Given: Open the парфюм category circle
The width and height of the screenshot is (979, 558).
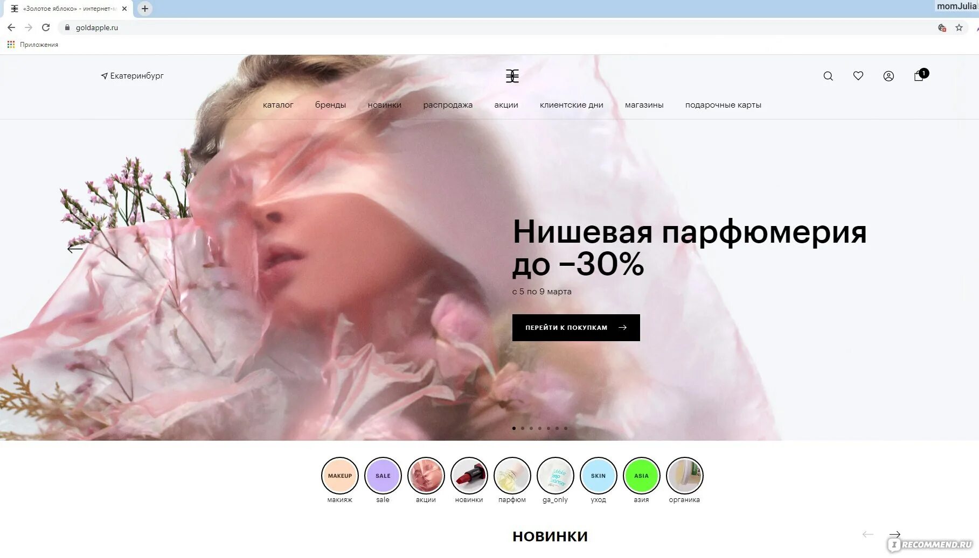Looking at the screenshot, I should [x=512, y=476].
